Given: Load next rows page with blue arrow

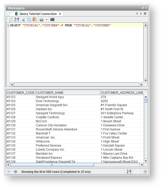Looking at the screenshot, I should pos(15,172).
